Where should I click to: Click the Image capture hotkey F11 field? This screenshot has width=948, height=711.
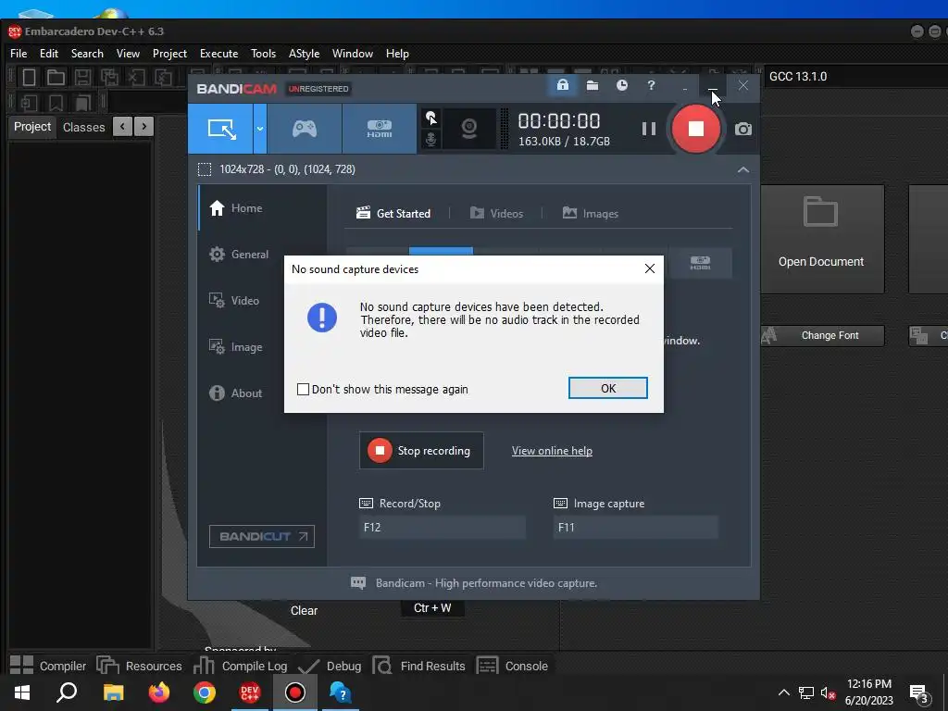635,527
